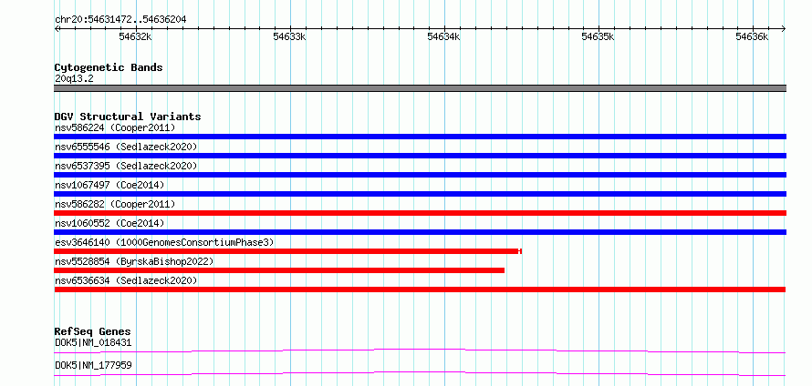Viewport: 812px width, 386px height.
Task: Click the 54636k ruler tick label
Action: click(753, 36)
